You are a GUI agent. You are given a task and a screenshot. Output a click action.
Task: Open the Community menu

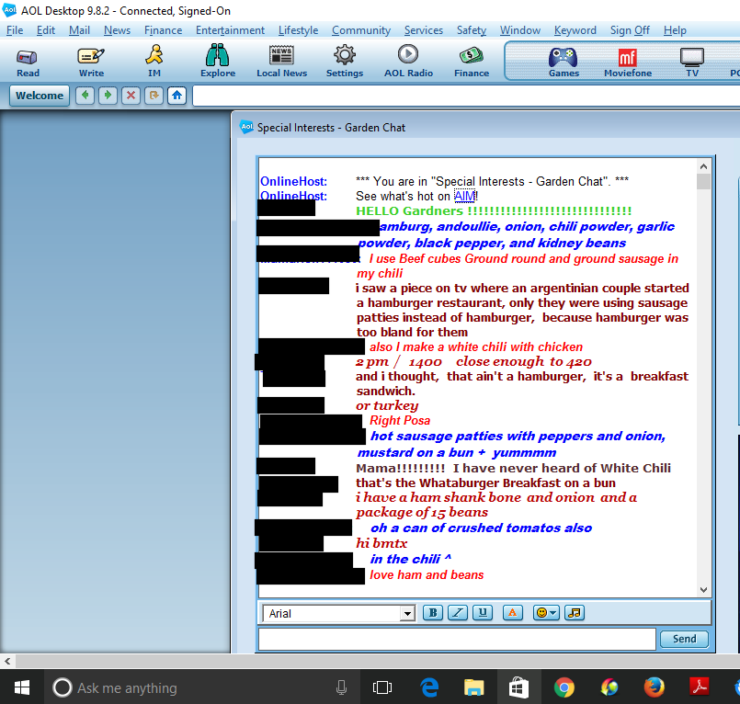coord(361,30)
